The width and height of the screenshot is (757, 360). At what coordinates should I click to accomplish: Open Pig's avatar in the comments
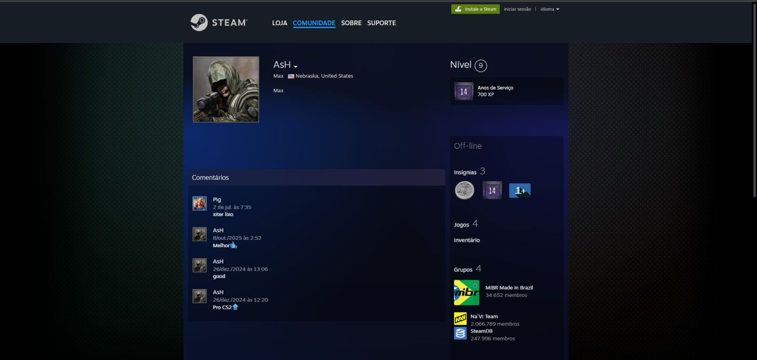coord(199,203)
